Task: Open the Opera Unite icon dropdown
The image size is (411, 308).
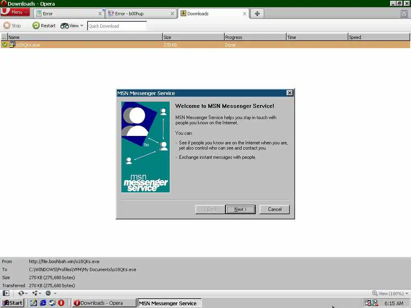Action: click(37, 293)
